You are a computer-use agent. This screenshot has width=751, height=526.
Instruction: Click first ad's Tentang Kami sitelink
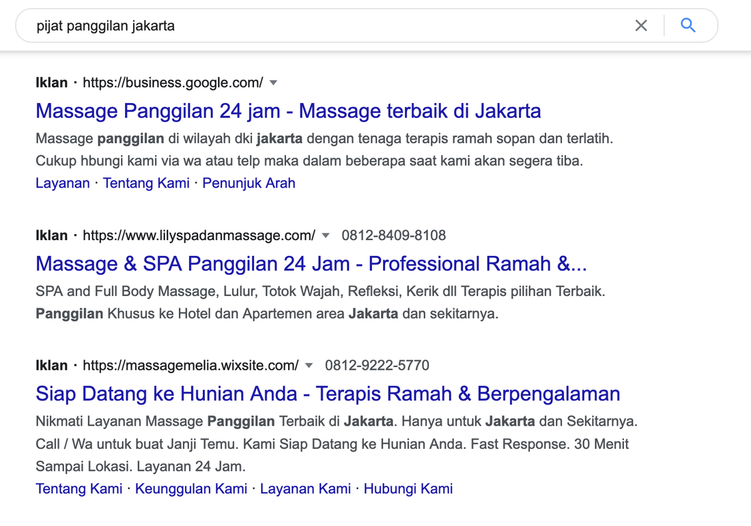[146, 183]
